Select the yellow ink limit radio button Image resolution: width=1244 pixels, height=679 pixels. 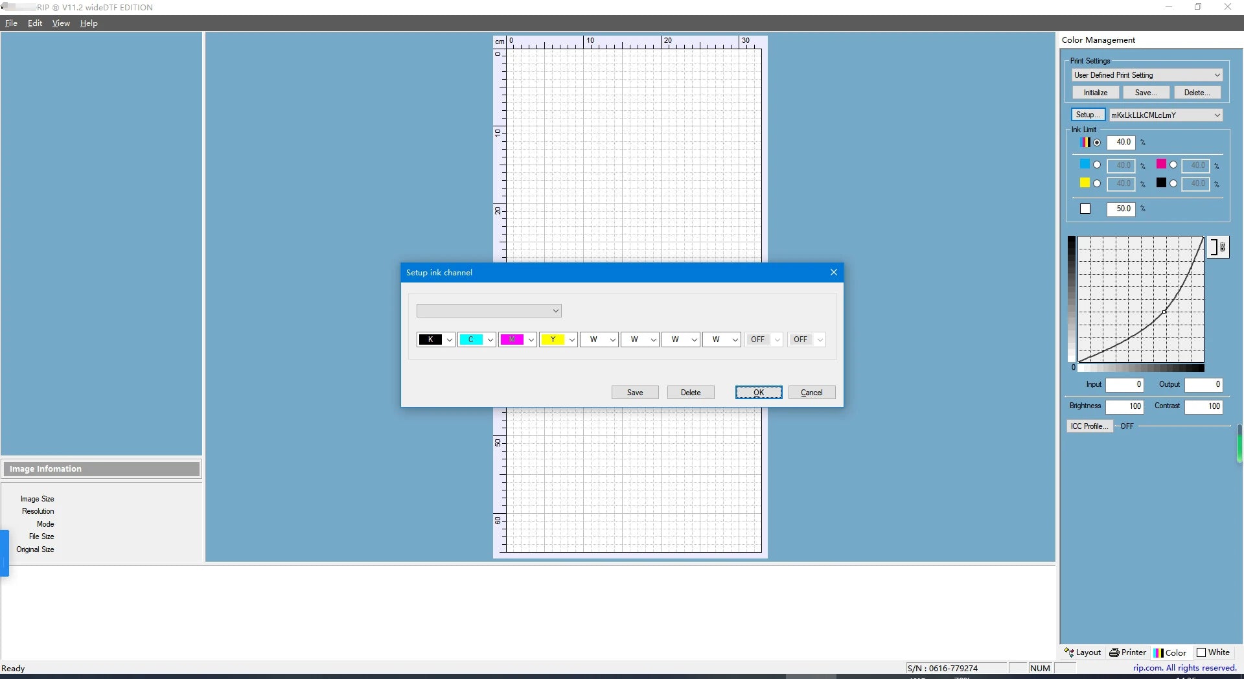[1098, 183]
